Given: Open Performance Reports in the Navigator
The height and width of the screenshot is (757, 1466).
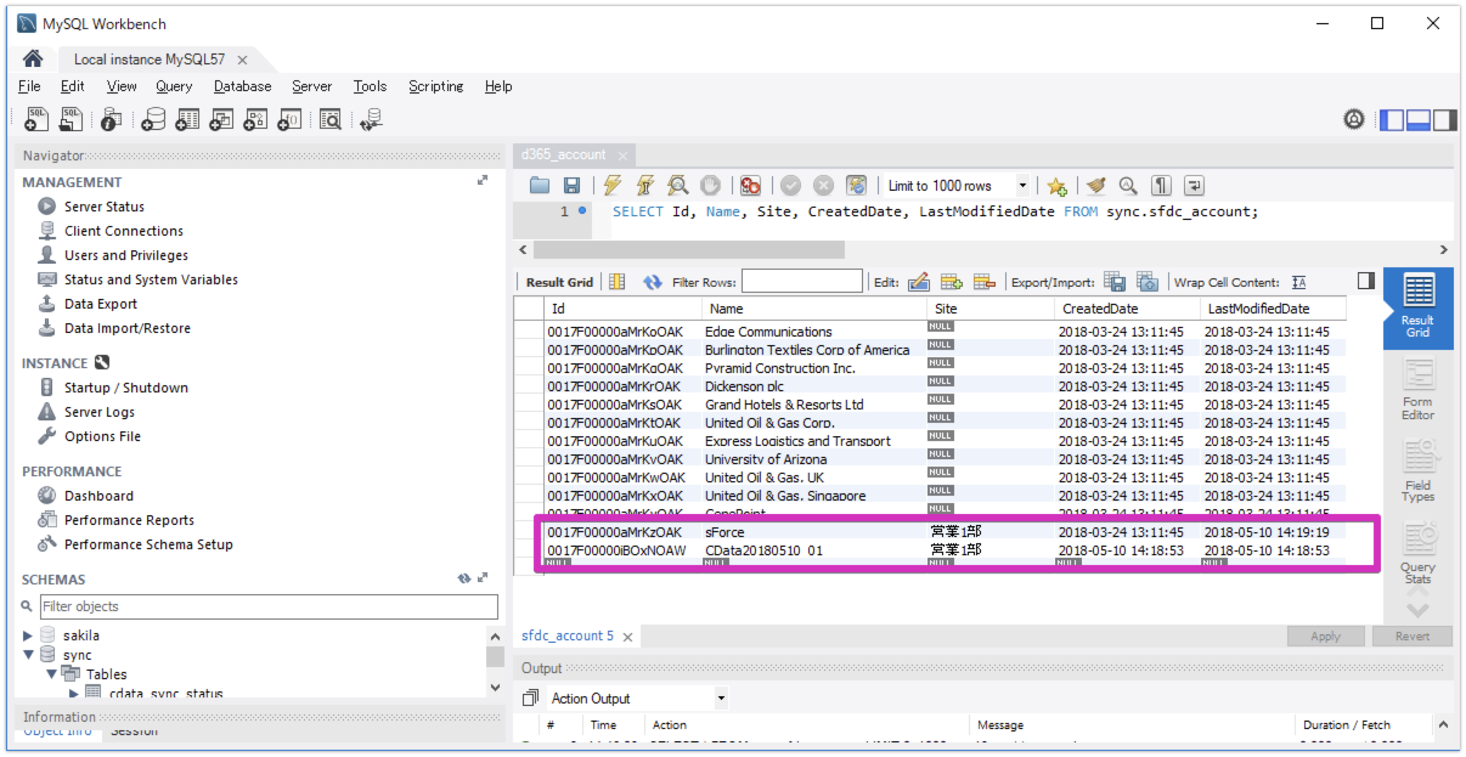Looking at the screenshot, I should 129,519.
